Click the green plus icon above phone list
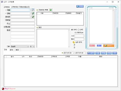The image size is (121, 91). pos(51,10)
